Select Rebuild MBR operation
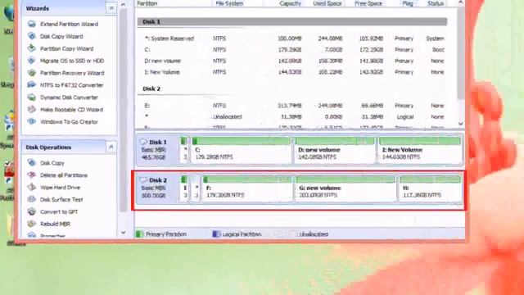This screenshot has width=524, height=295. pyautogui.click(x=55, y=224)
